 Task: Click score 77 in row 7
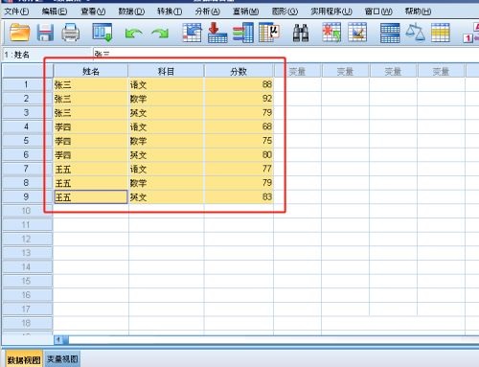[239, 169]
